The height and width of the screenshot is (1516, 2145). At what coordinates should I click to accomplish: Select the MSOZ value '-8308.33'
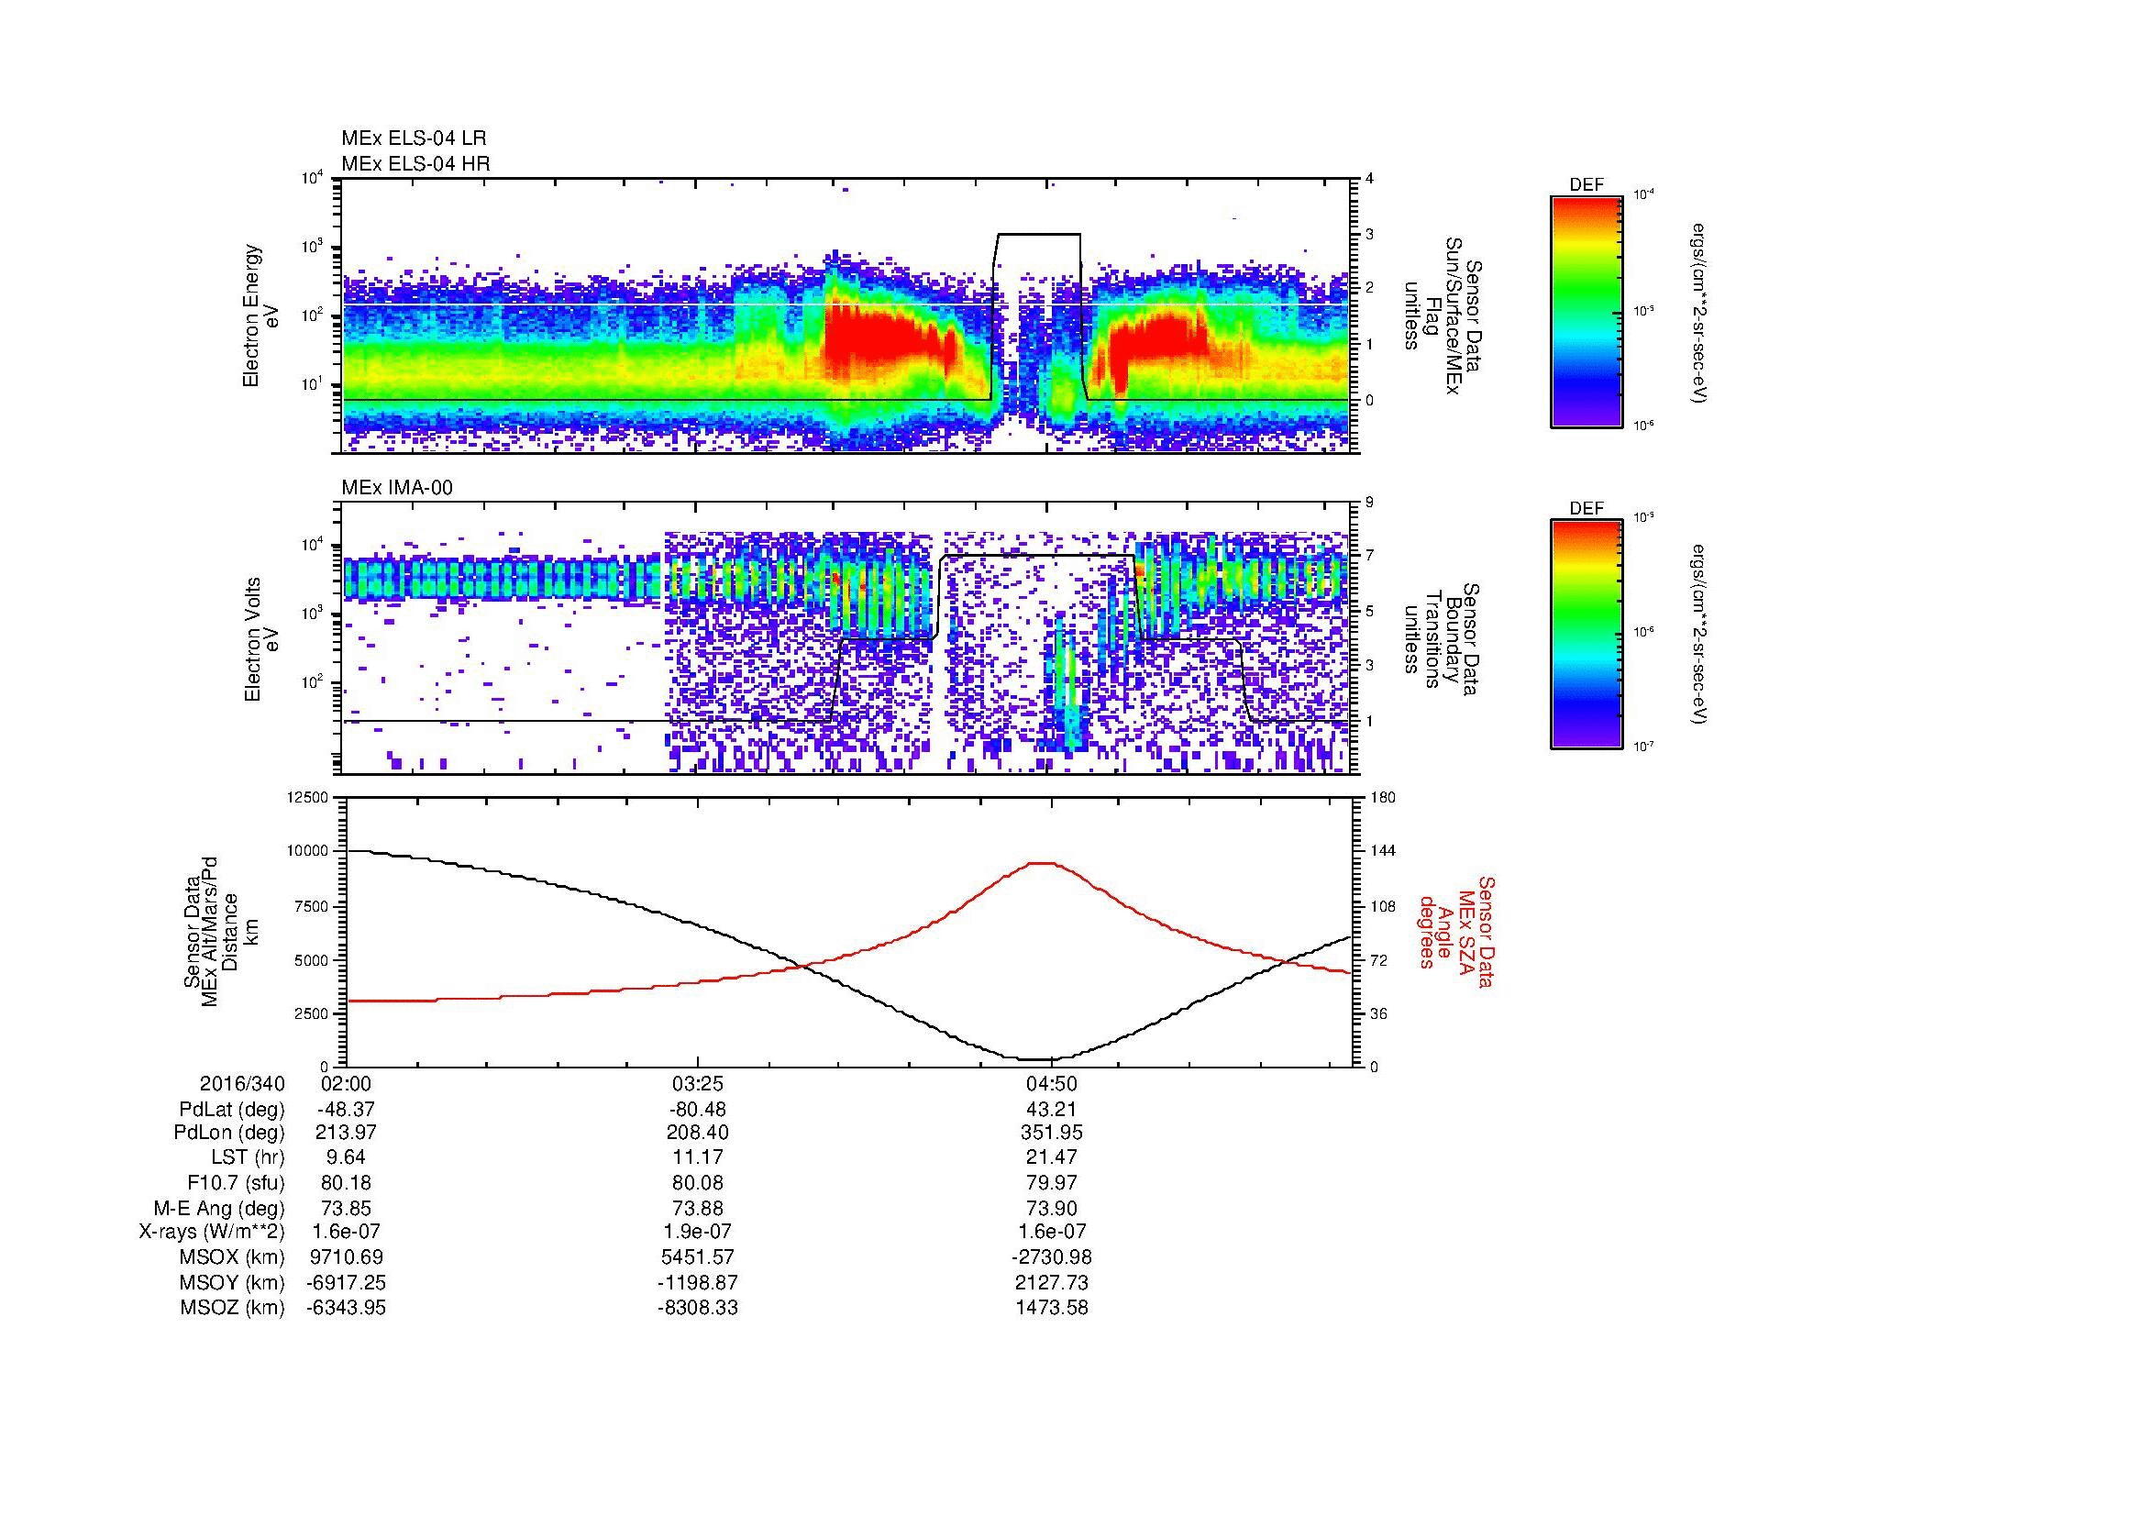coord(698,1308)
